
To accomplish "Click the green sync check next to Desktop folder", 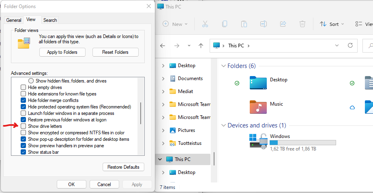I will pyautogui.click(x=237, y=83).
